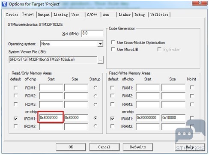This screenshot has height=155, width=209.
Task: Click the RAM3 Size field
Action: (x=173, y=104)
